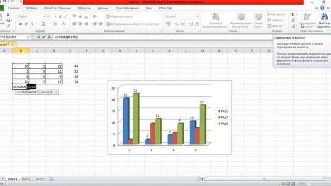
Task: Open the Главная ribbon tab
Action: (x=13, y=8)
